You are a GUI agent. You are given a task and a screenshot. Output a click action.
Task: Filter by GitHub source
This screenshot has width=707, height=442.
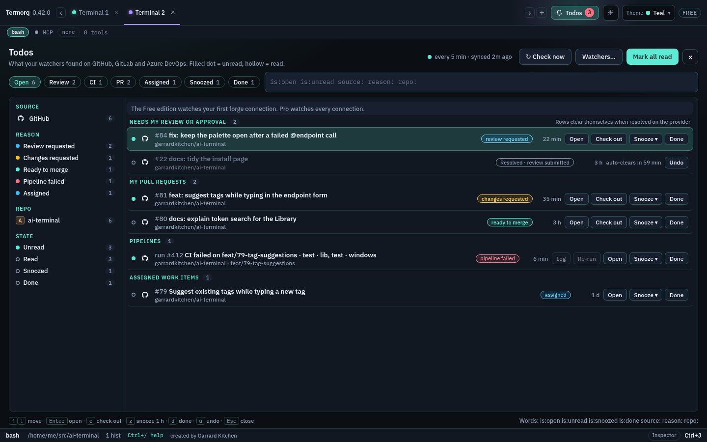(x=65, y=118)
